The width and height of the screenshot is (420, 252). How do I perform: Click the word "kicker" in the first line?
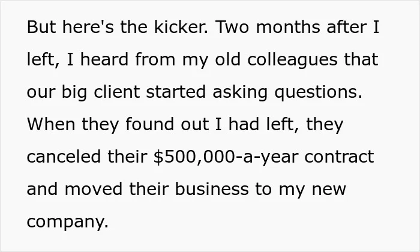pyautogui.click(x=180, y=27)
